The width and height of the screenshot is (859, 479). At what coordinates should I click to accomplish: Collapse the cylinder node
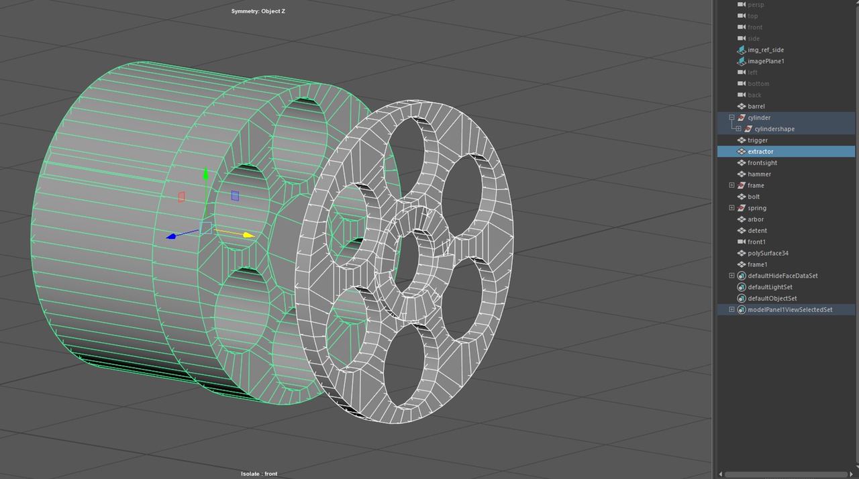731,117
